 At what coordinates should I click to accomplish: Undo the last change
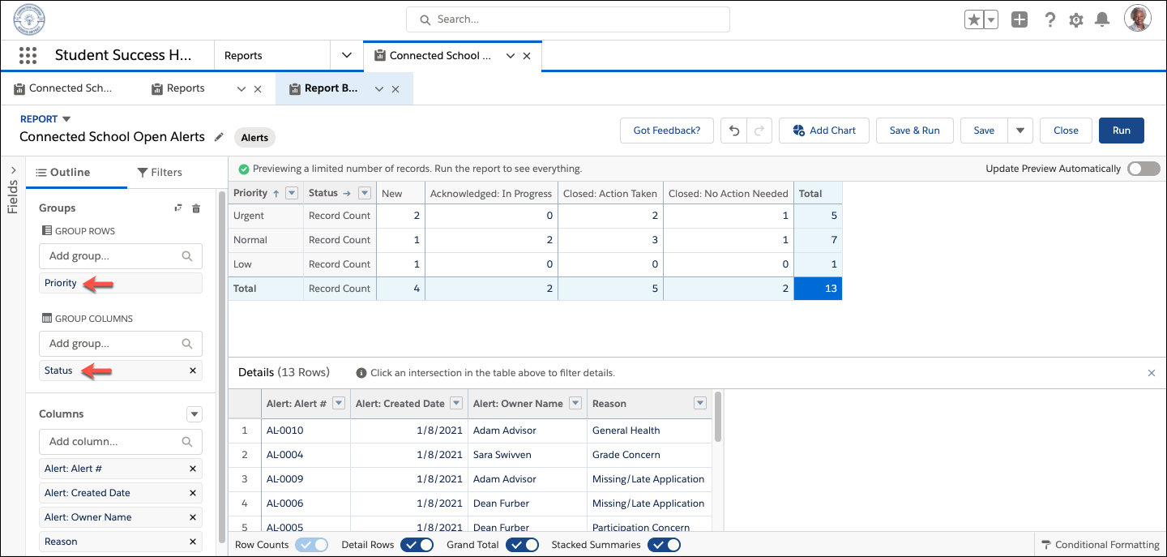(x=734, y=131)
